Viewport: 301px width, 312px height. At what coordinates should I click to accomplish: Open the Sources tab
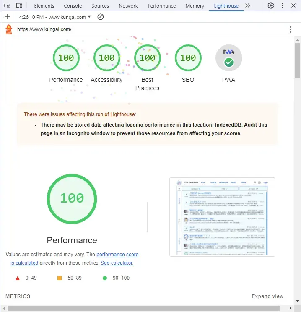100,6
